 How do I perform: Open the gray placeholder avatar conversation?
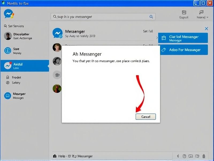(57, 75)
